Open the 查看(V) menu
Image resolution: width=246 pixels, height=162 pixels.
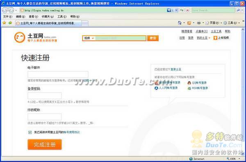point(33,16)
